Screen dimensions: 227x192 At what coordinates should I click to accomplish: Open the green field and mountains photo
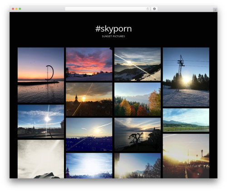pyautogui.click(x=186, y=120)
